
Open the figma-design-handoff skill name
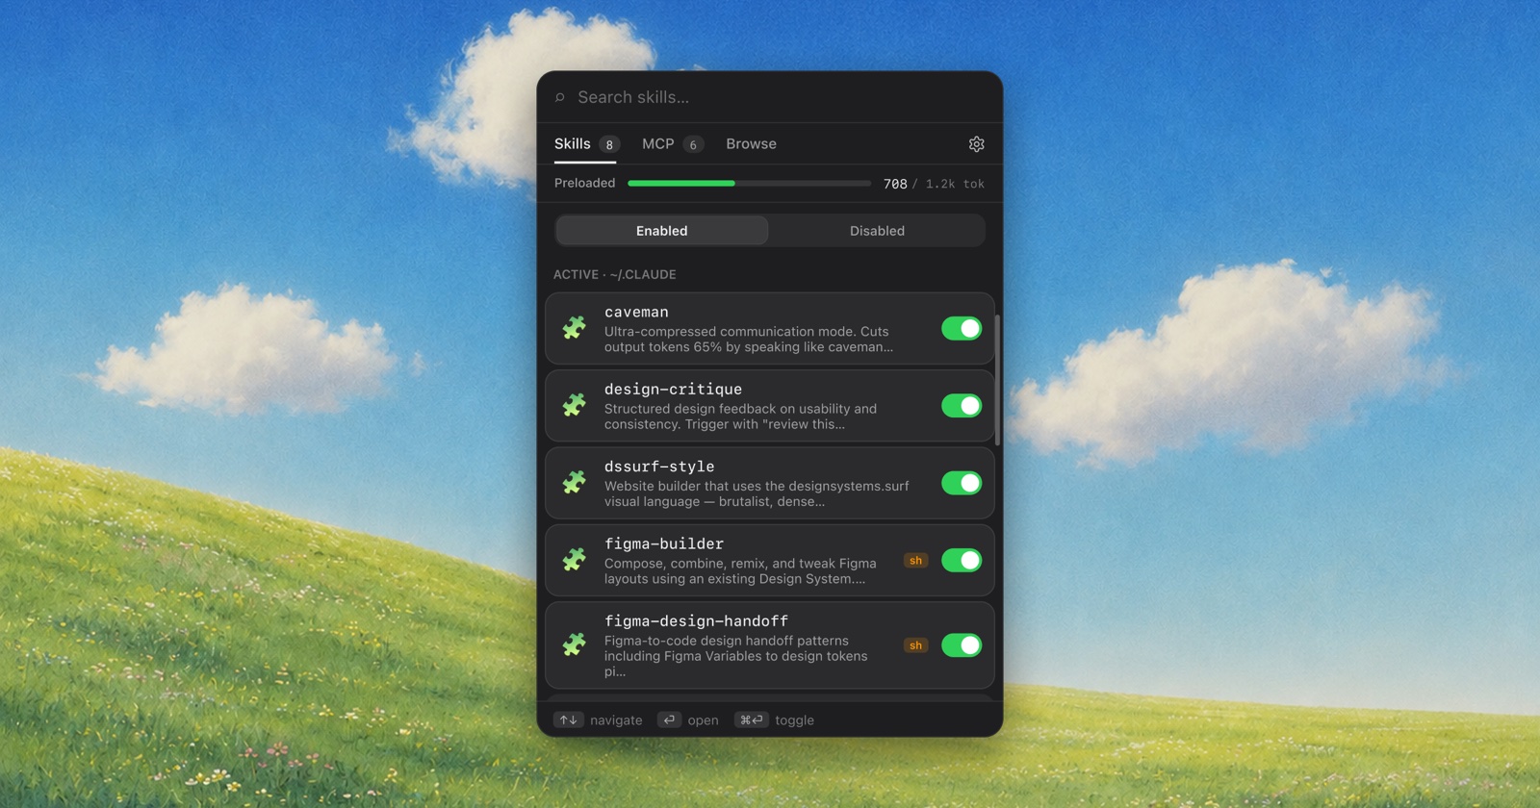point(696,620)
